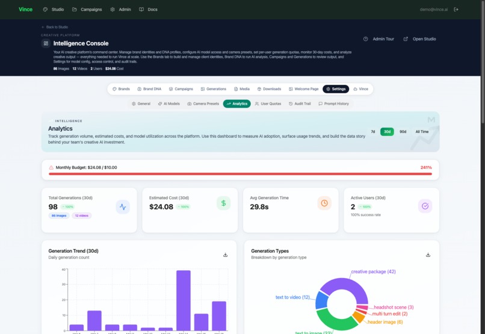Go Back to Studio
This screenshot has width=485, height=334.
tap(55, 27)
